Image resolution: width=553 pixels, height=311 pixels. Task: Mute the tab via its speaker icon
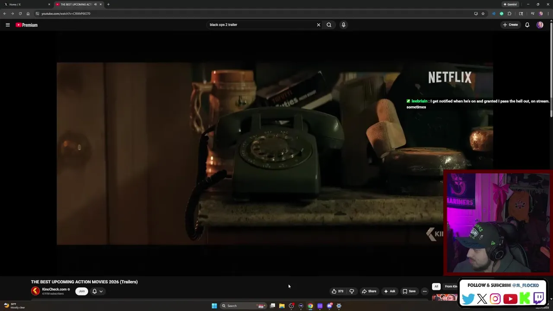[95, 4]
